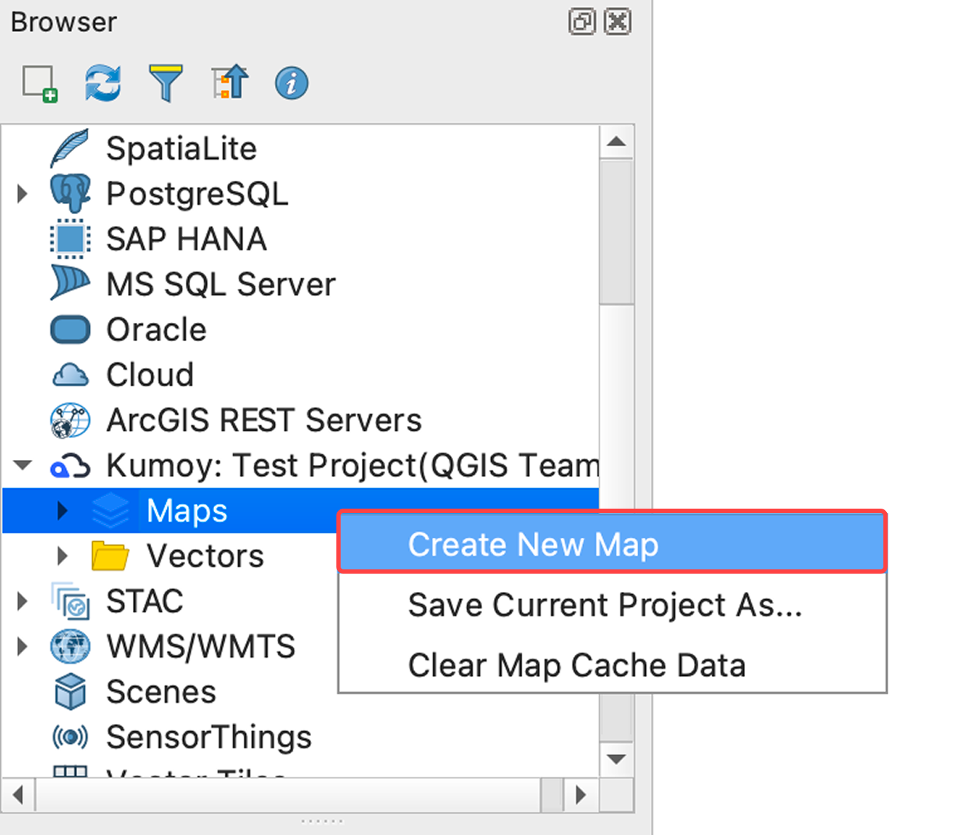The height and width of the screenshot is (835, 971).
Task: Select the SpatiaLite feather icon
Action: click(x=70, y=148)
